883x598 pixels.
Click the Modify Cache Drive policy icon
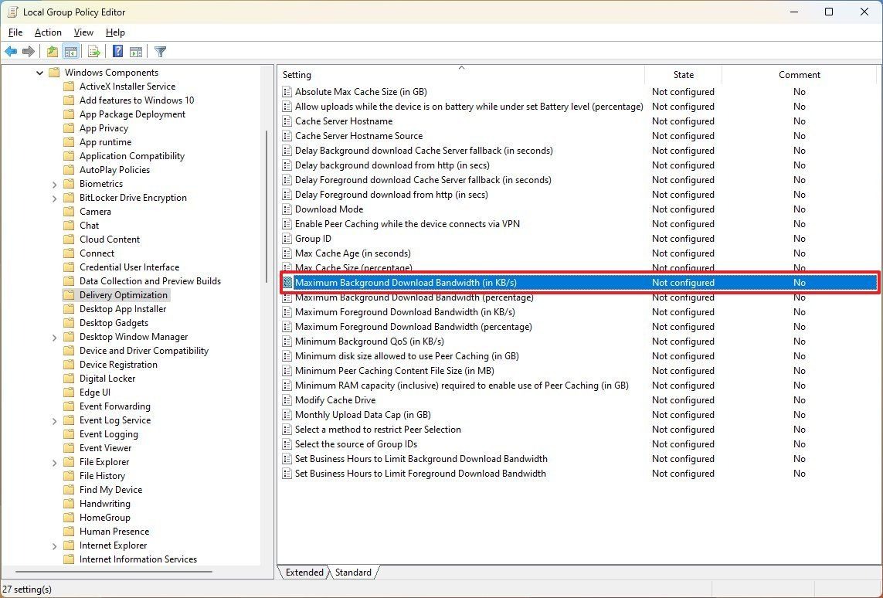coord(287,400)
